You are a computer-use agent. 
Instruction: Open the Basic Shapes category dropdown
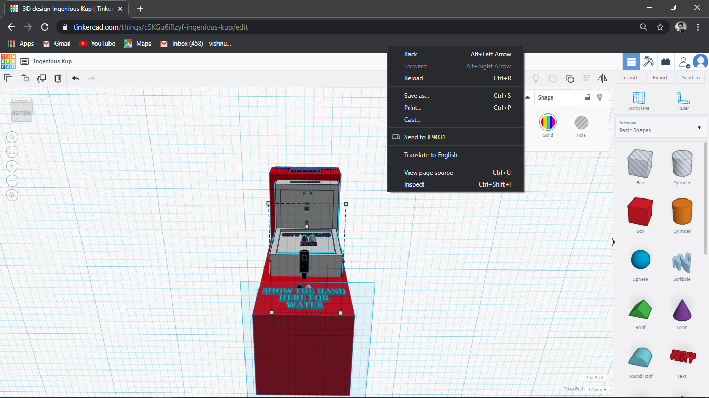point(660,127)
